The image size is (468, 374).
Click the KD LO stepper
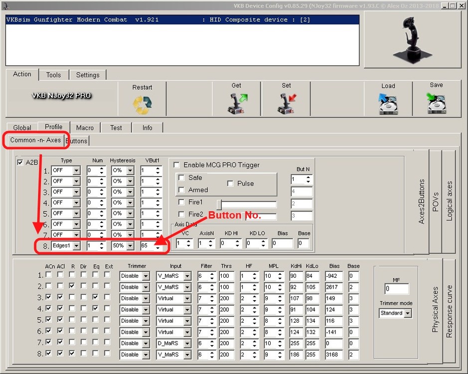click(263, 243)
